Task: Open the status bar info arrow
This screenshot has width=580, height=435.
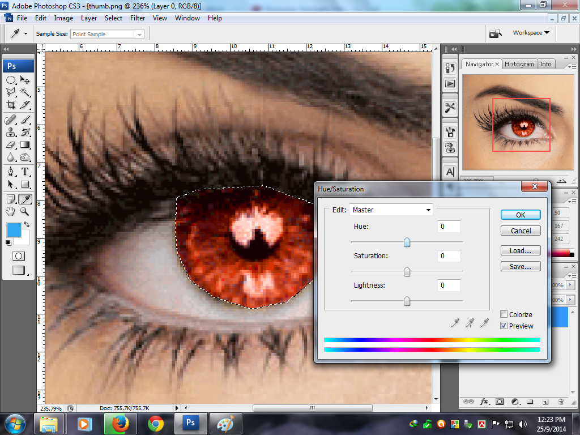Action: [177, 408]
